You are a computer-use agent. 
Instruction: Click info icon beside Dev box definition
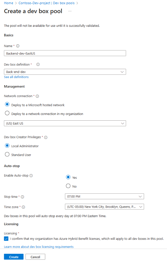[38, 64]
